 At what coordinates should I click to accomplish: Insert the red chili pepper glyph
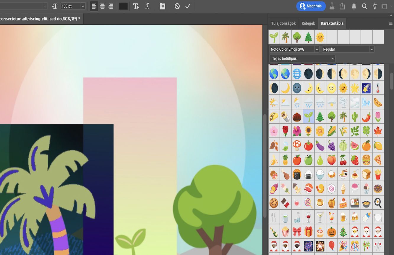click(366, 117)
